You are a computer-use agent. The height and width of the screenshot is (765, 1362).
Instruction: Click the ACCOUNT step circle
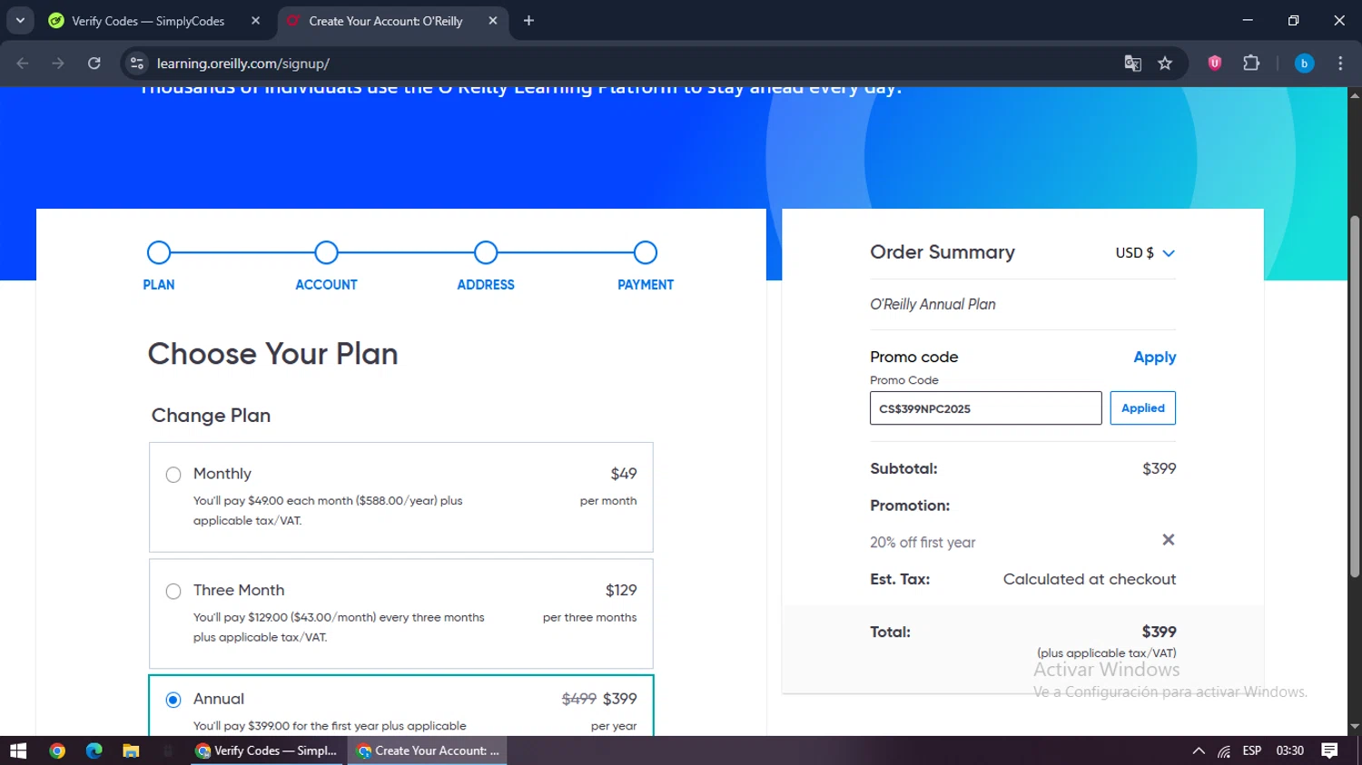[x=326, y=252]
